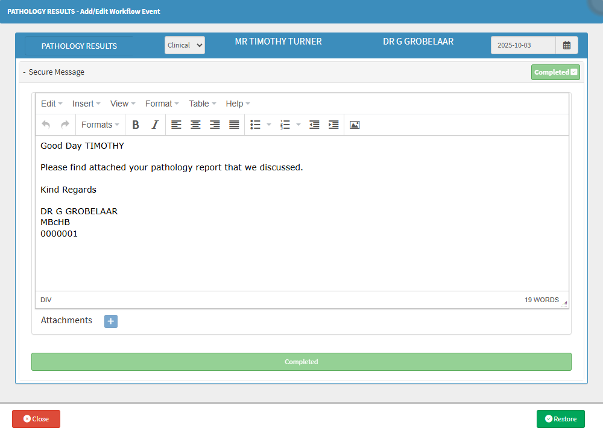Open the Table menu
This screenshot has height=434, width=603.
(202, 104)
